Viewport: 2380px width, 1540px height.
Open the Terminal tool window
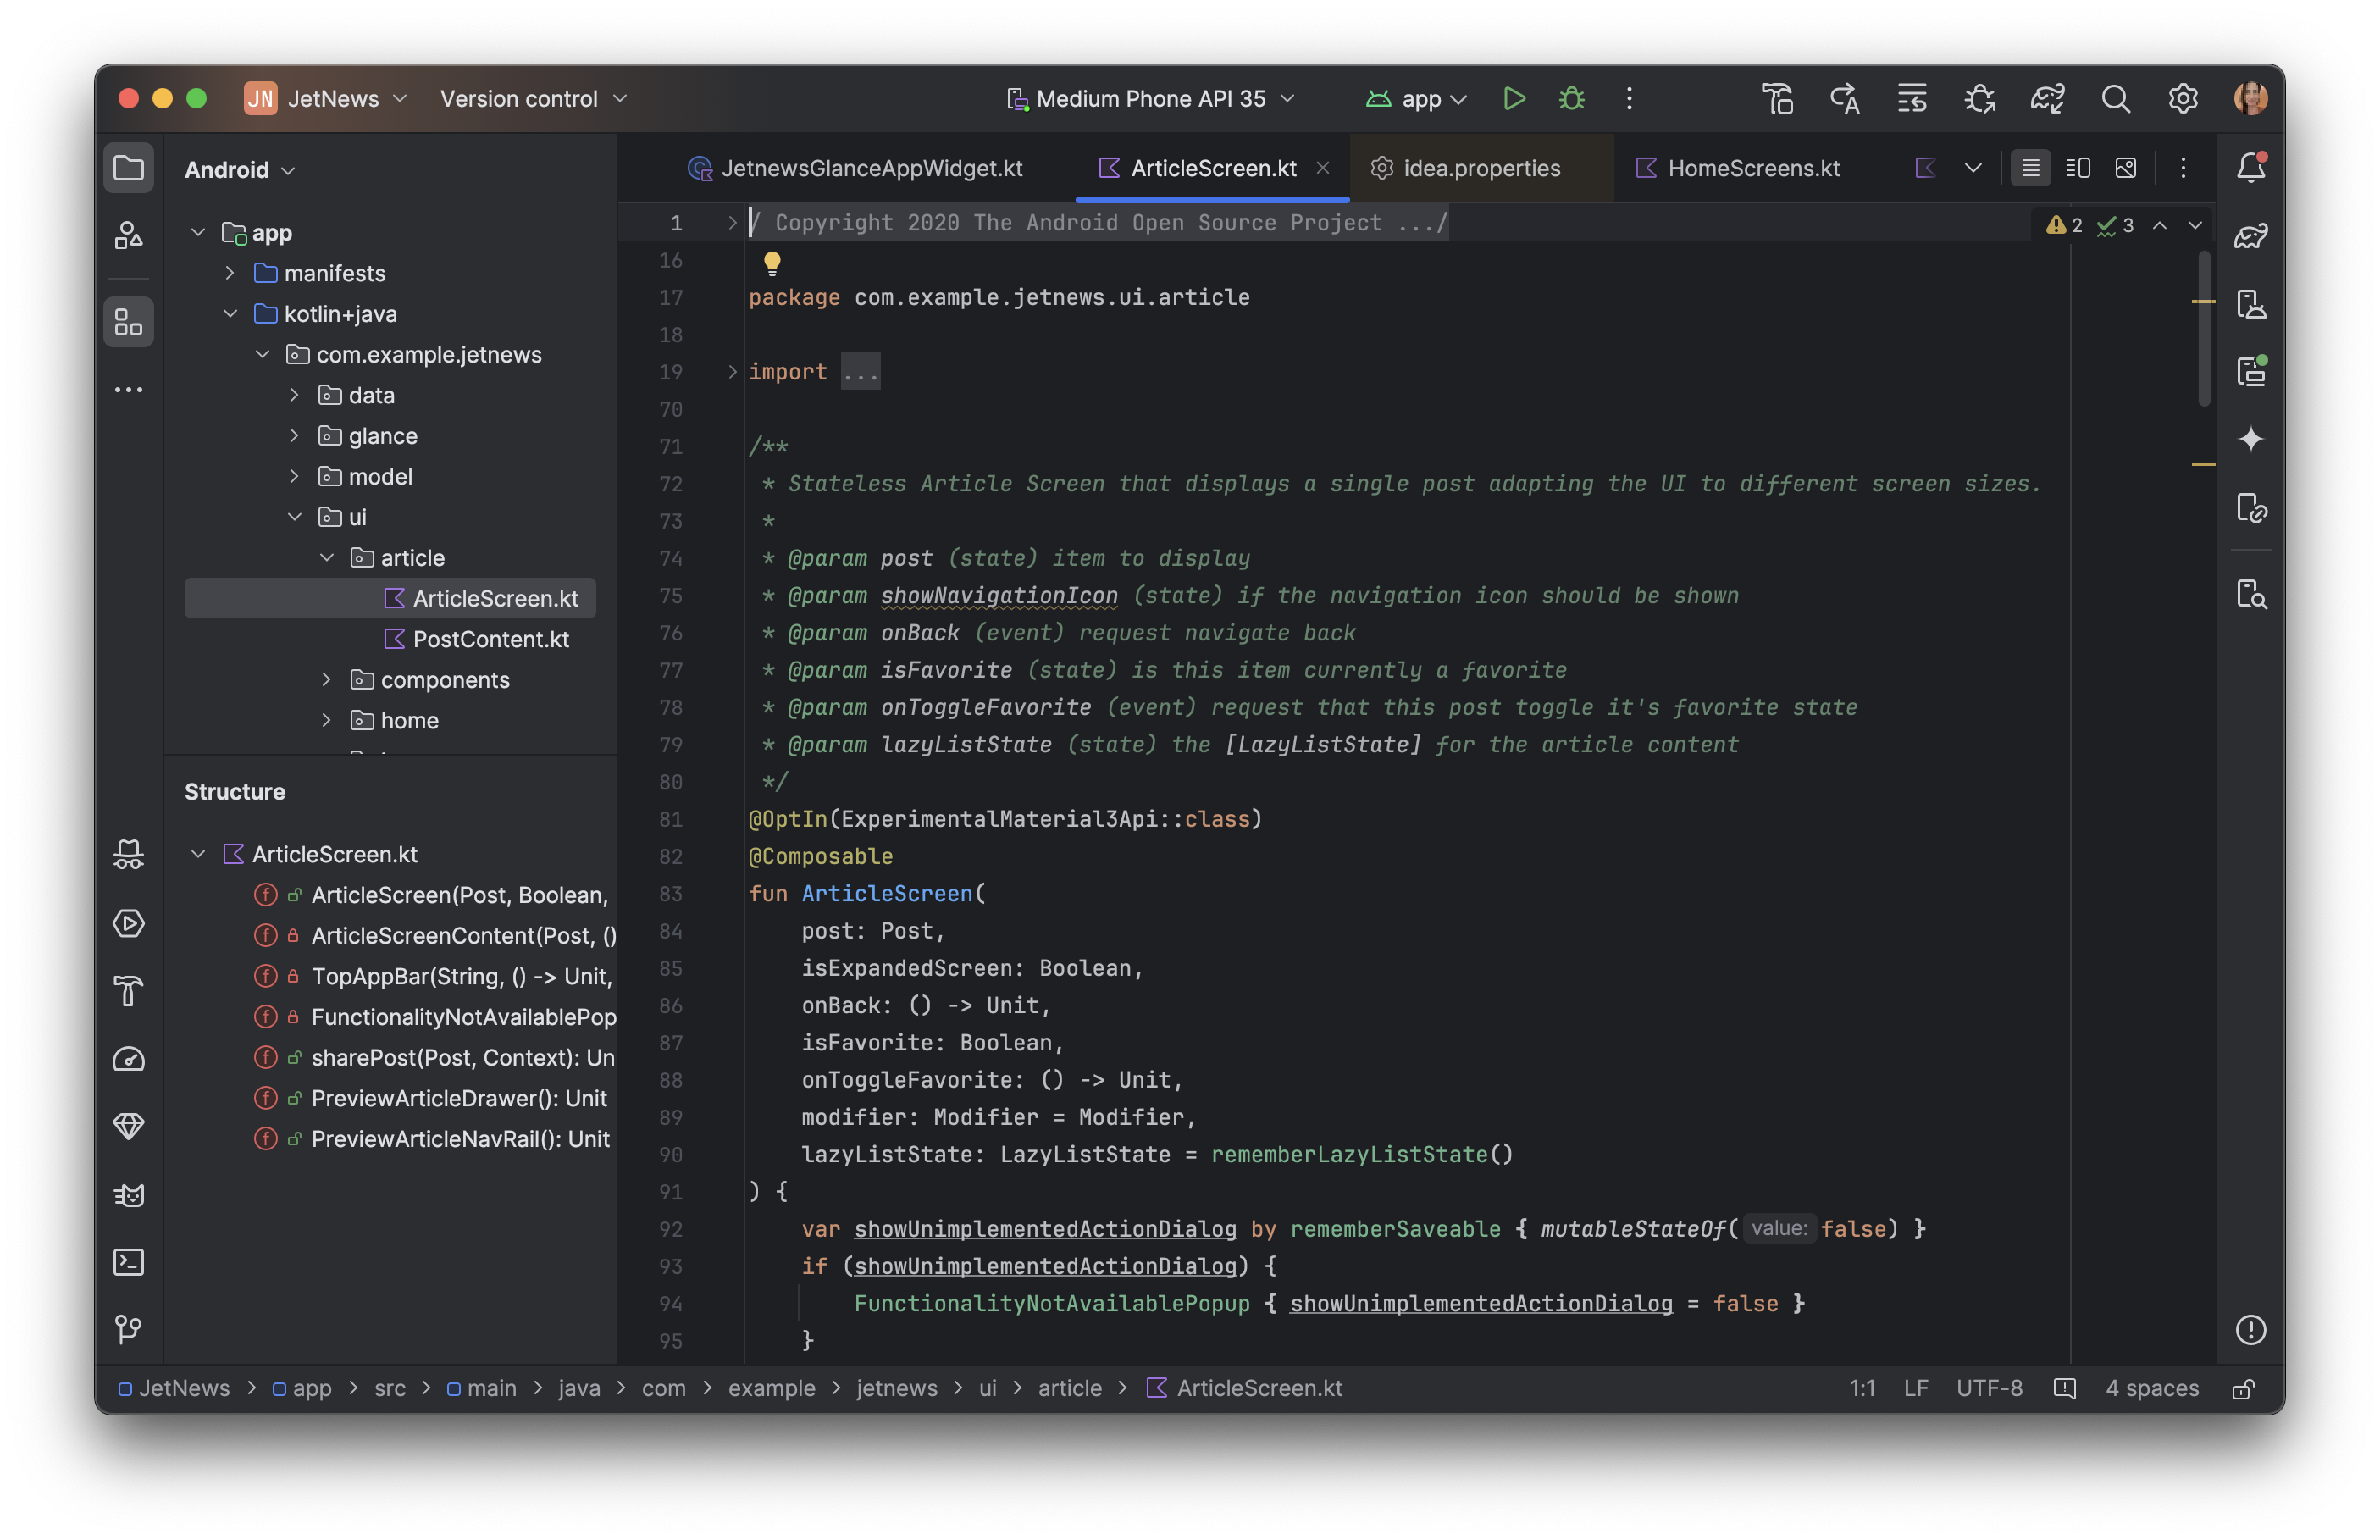pyautogui.click(x=129, y=1262)
